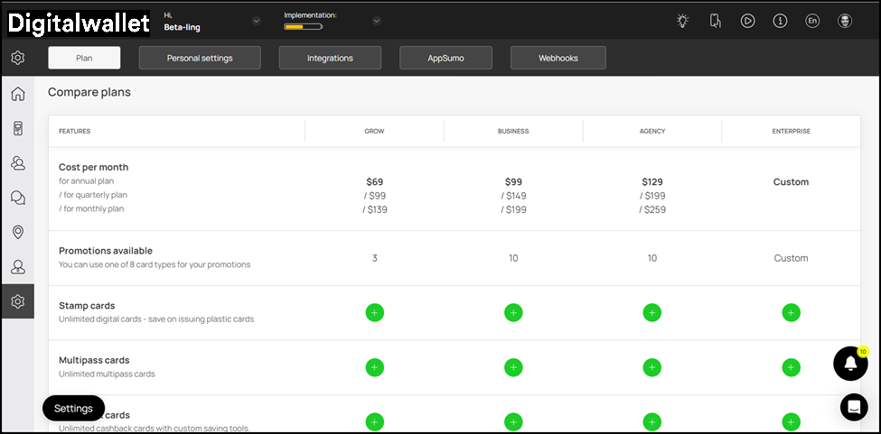Screen dimensions: 881x434
Task: Click the cards phone icon in sidebar
Action: point(17,128)
